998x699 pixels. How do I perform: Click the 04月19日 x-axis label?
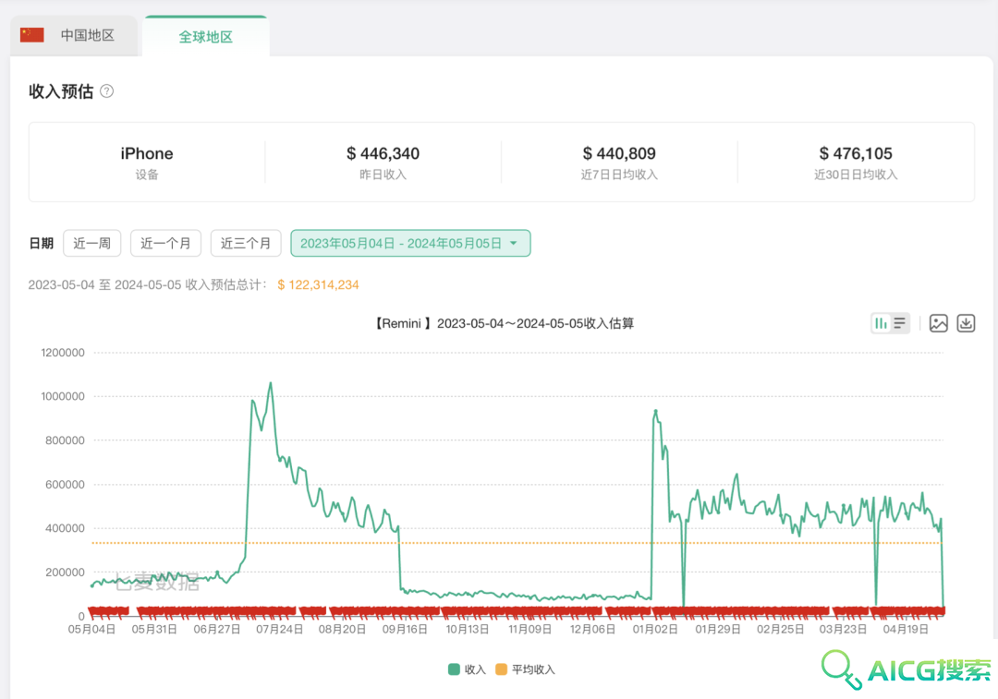click(x=906, y=630)
